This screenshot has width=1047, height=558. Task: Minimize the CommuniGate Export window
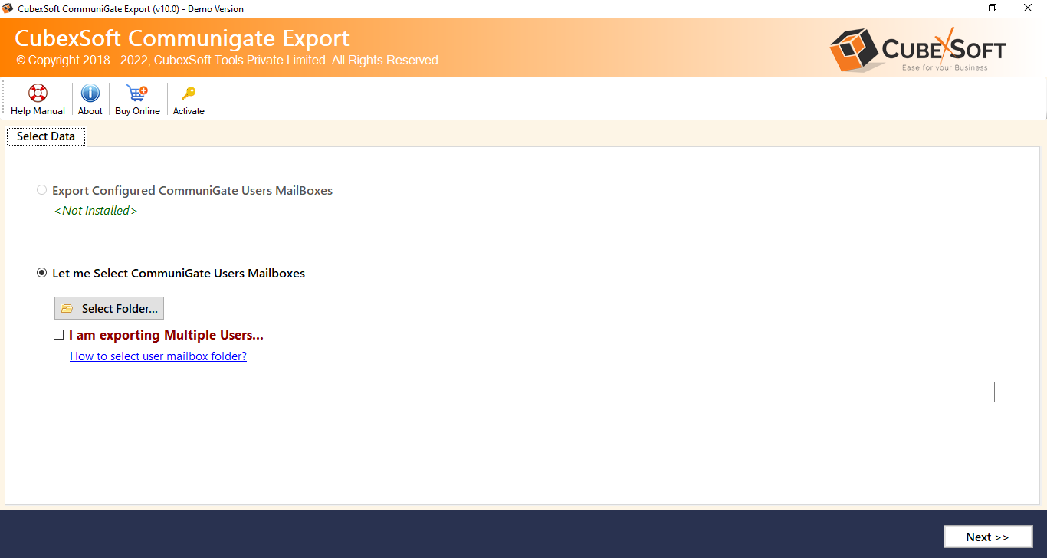958,8
